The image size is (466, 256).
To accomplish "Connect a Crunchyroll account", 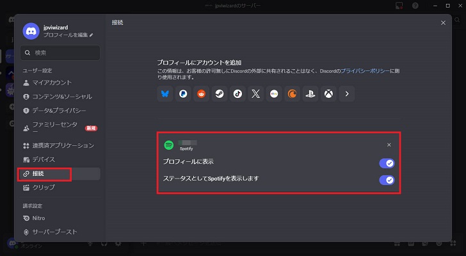I will click(x=292, y=94).
